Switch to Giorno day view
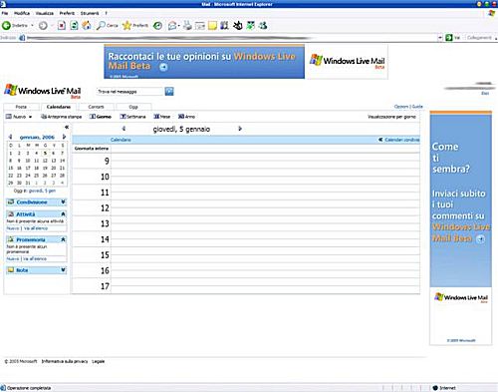Screen dimensions: 498x392 (101, 117)
